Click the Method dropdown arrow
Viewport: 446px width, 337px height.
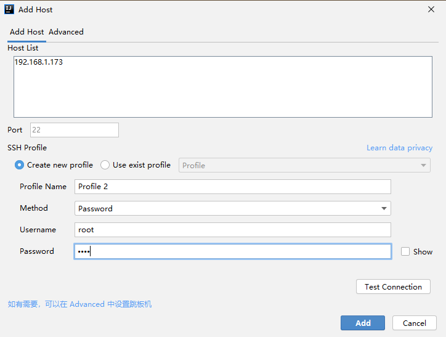click(384, 208)
